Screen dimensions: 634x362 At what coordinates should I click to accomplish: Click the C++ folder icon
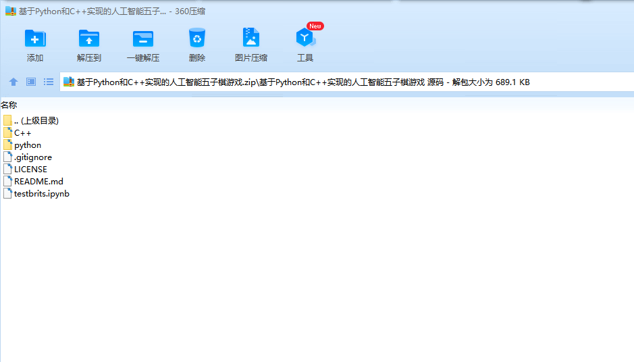pyautogui.click(x=7, y=132)
